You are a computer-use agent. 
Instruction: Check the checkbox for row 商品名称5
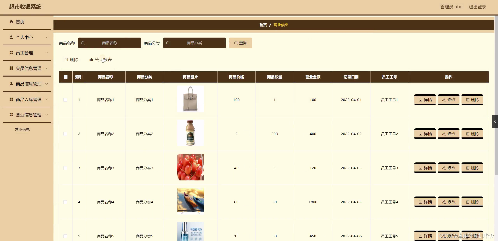click(x=65, y=236)
